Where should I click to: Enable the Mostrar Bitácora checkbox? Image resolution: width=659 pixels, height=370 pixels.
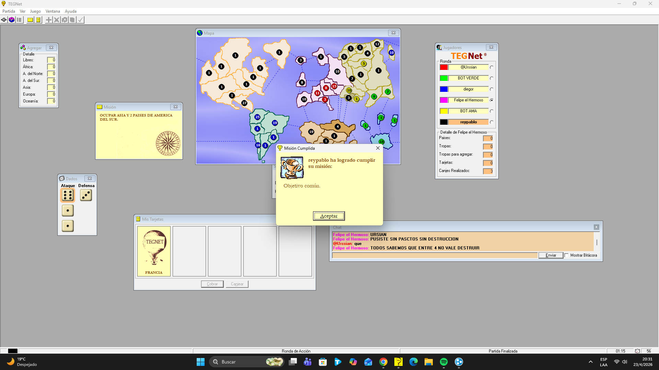(x=567, y=255)
